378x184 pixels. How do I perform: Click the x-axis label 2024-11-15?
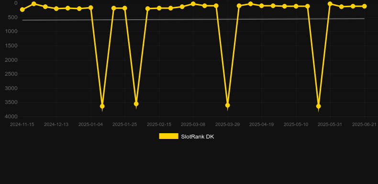[x=22, y=125]
